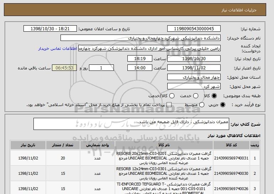Tick the اسناد خزانه اسلامی payment checkbox
274x194 pixels.
coord(169,105)
